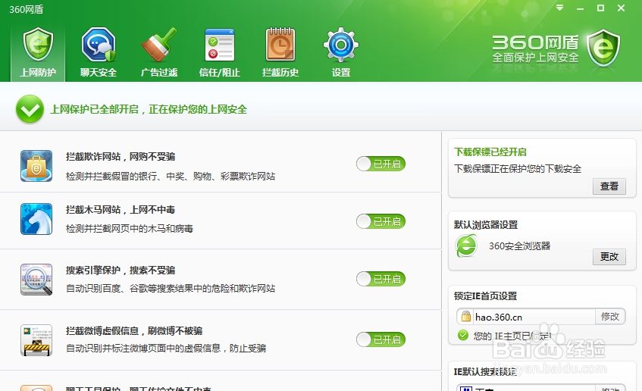Toggle the 搜索引擎保护 switch
The height and width of the screenshot is (391, 642).
click(381, 279)
